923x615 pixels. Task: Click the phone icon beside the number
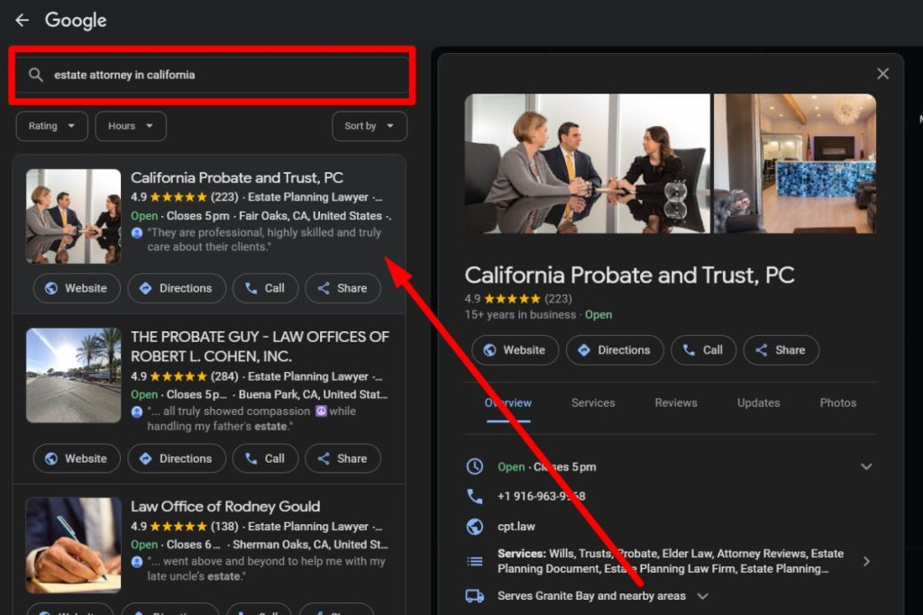(x=475, y=496)
